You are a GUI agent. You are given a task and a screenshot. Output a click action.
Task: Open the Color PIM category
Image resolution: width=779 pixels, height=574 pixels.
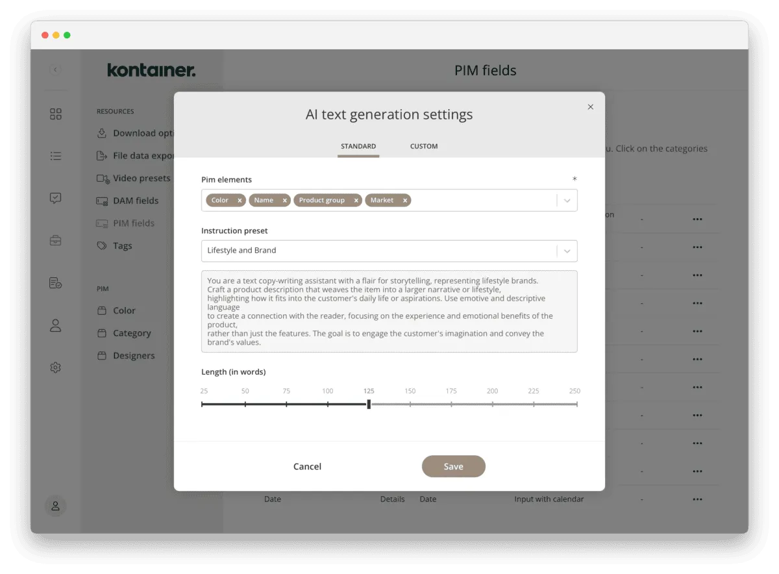(x=116, y=310)
